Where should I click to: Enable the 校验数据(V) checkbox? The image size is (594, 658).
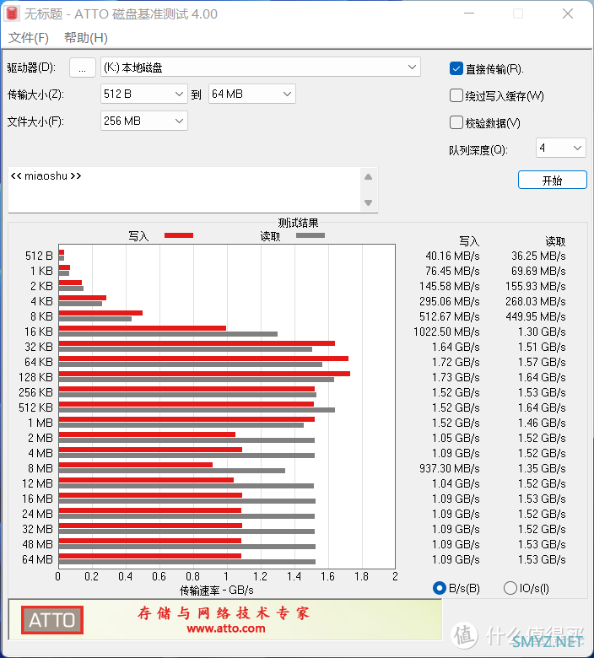pyautogui.click(x=456, y=122)
